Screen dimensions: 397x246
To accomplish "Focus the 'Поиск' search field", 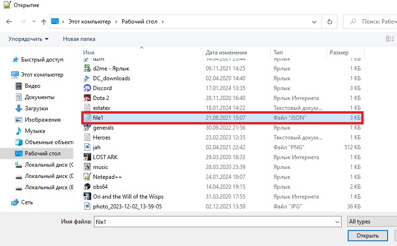I will pos(370,22).
